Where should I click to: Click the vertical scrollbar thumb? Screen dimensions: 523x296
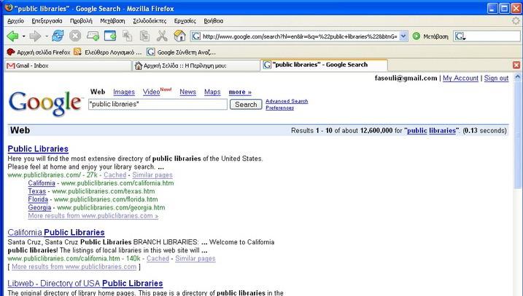tap(517, 136)
